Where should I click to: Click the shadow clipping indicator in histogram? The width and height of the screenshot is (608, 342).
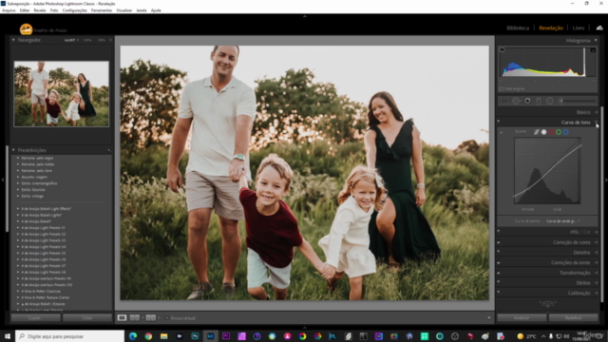tap(503, 50)
